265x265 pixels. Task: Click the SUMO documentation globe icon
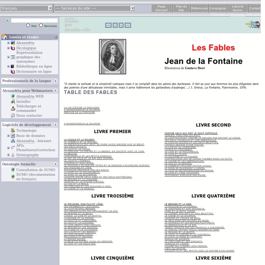13,177
